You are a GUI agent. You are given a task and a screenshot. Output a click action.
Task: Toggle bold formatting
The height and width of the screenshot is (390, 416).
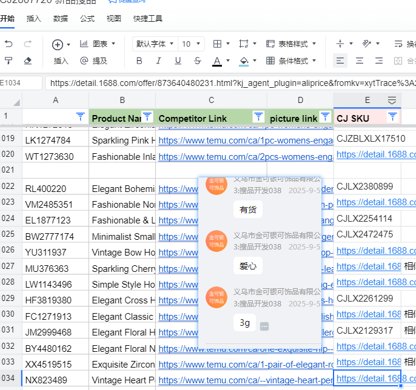point(139,61)
